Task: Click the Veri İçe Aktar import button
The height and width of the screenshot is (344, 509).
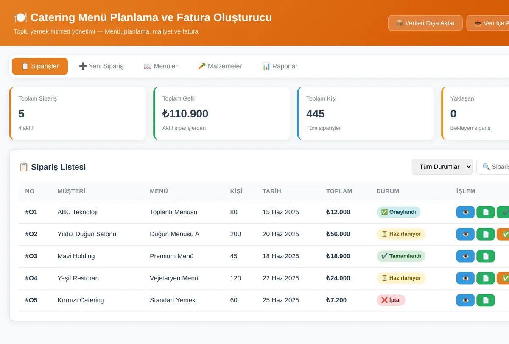Action: coord(488,23)
